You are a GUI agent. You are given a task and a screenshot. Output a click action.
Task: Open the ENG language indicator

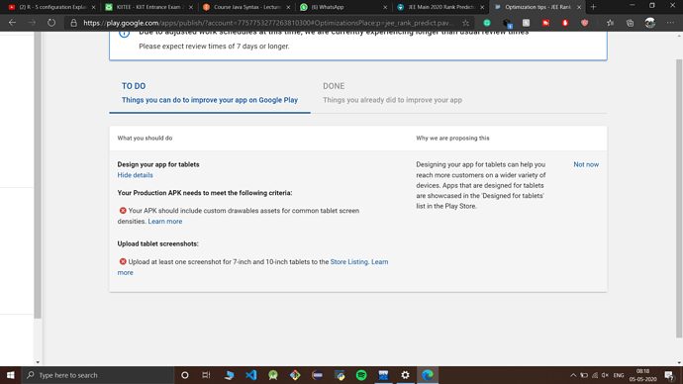619,375
